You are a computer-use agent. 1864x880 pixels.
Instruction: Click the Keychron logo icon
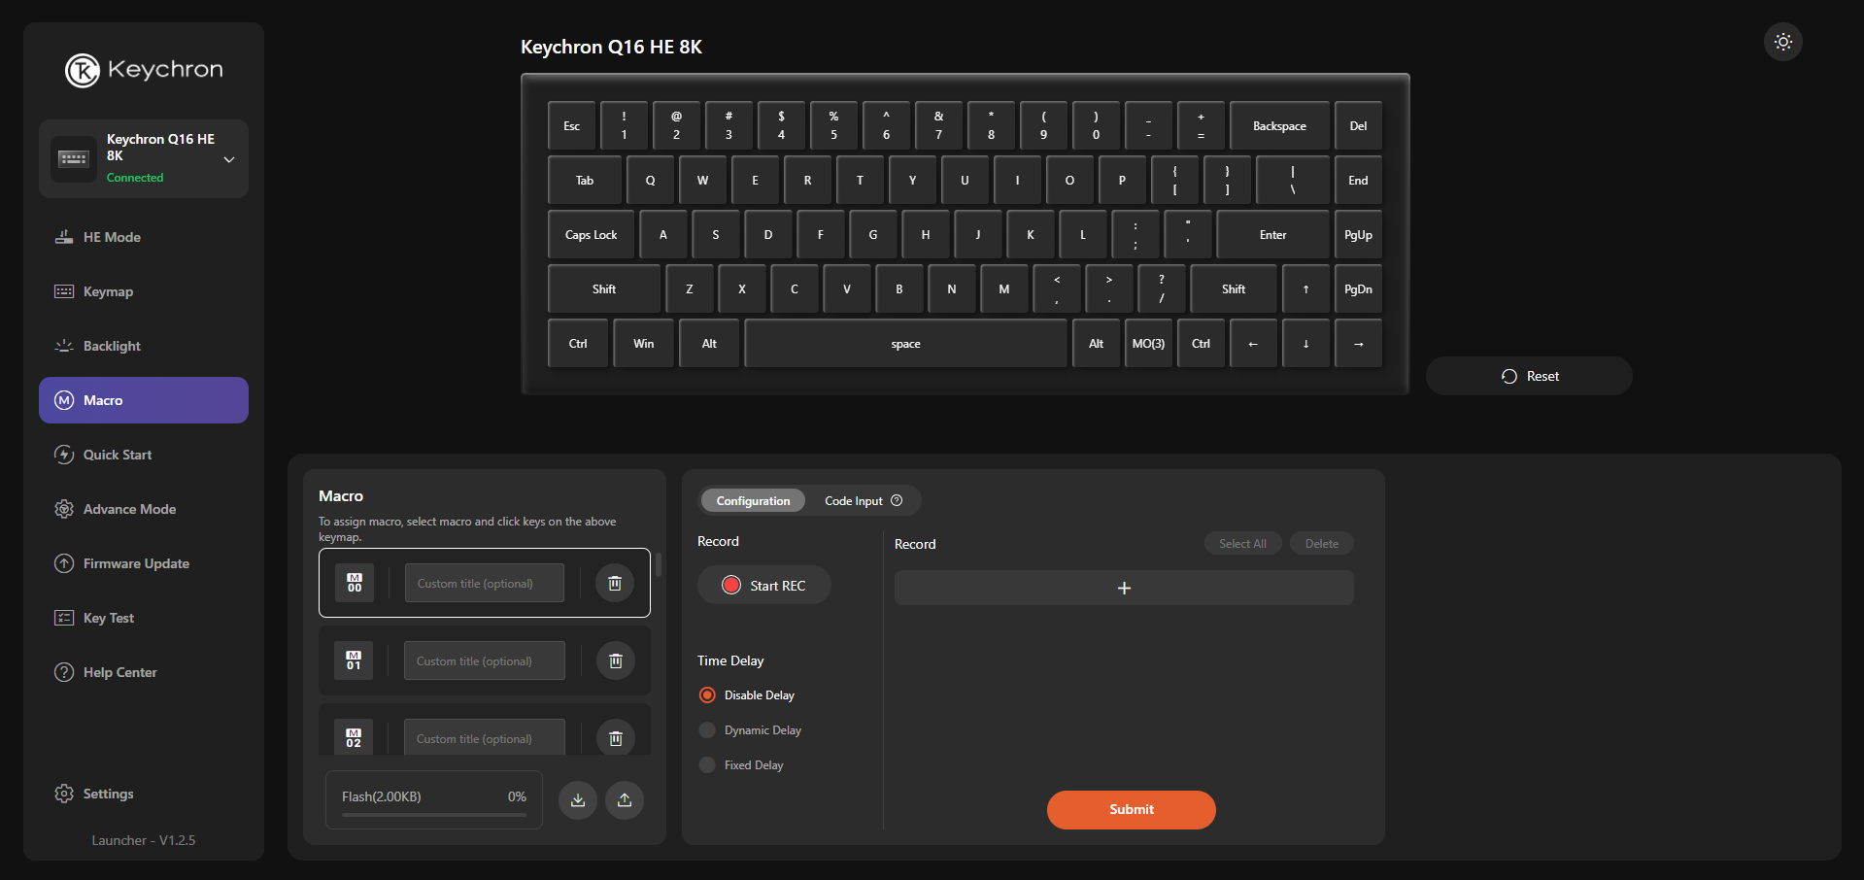[83, 70]
